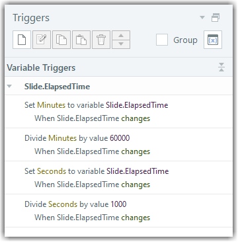This screenshot has height=242, width=238.
Task: Collapse all Variable Triggers with the collapse icon
Action: 221,67
